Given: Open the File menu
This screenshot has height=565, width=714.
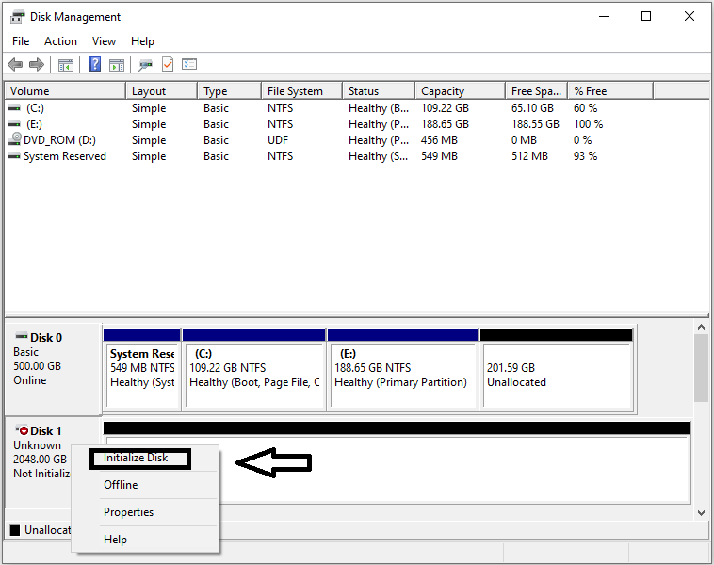Looking at the screenshot, I should [21, 41].
